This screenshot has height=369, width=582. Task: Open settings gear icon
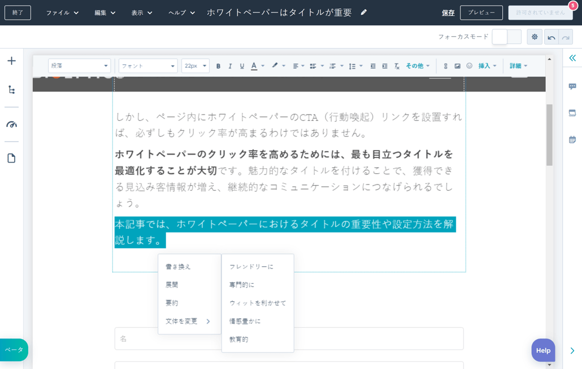[535, 37]
